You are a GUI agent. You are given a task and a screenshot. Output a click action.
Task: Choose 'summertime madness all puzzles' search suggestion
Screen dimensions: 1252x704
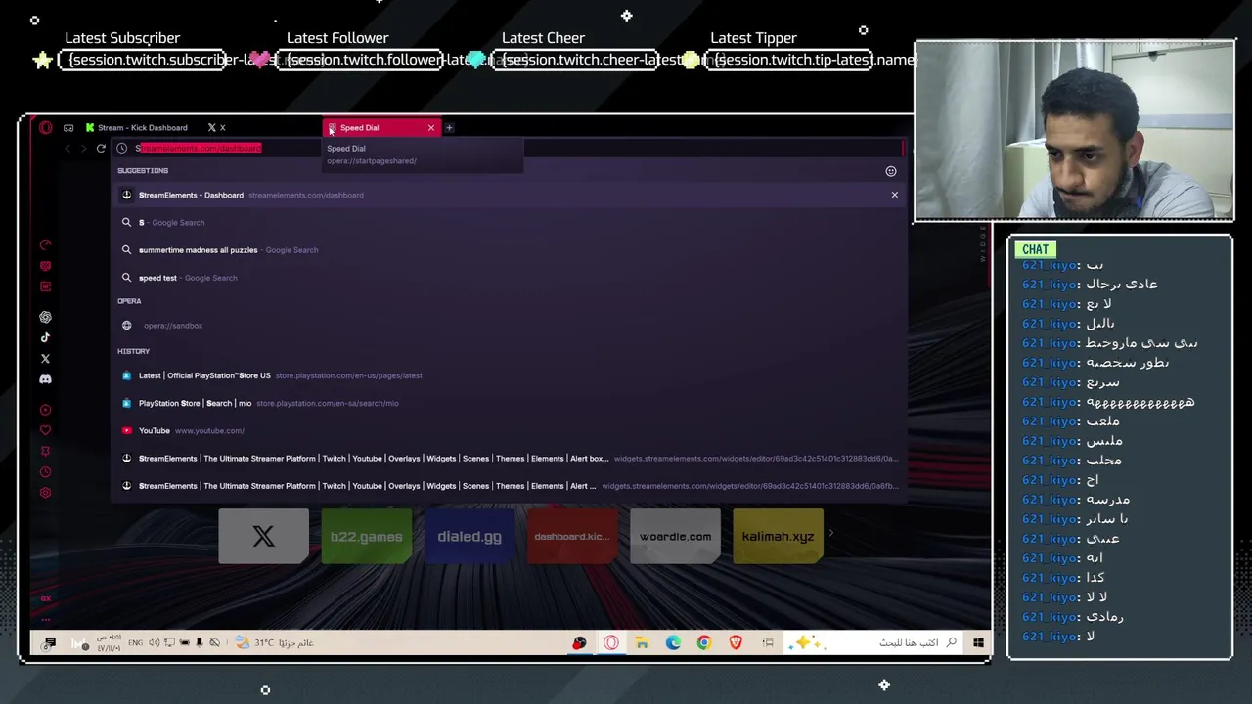coord(509,249)
